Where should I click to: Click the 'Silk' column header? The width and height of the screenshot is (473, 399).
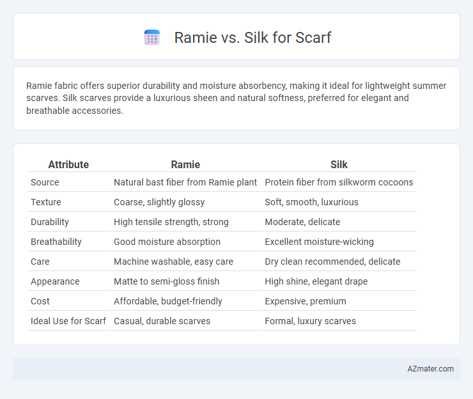[x=339, y=164]
